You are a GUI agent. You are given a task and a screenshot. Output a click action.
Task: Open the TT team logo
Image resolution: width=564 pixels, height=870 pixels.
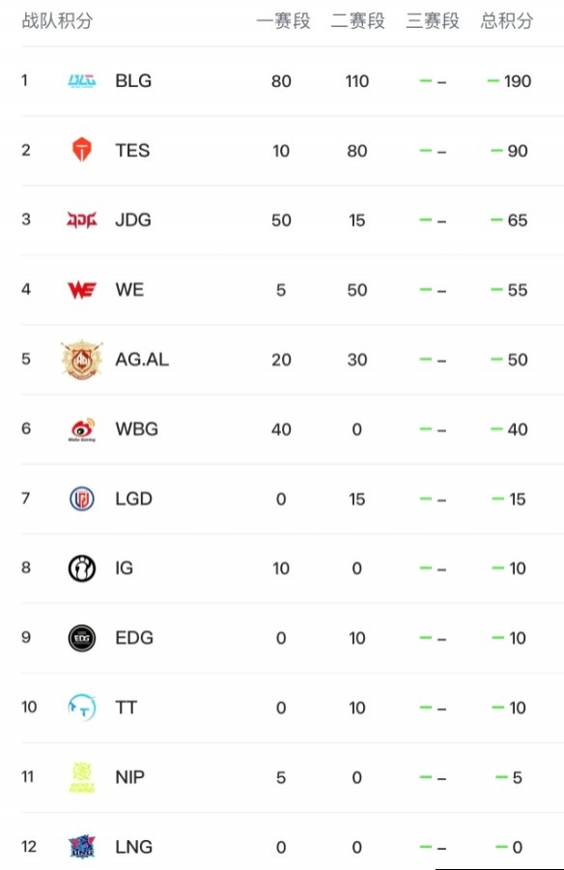click(81, 708)
